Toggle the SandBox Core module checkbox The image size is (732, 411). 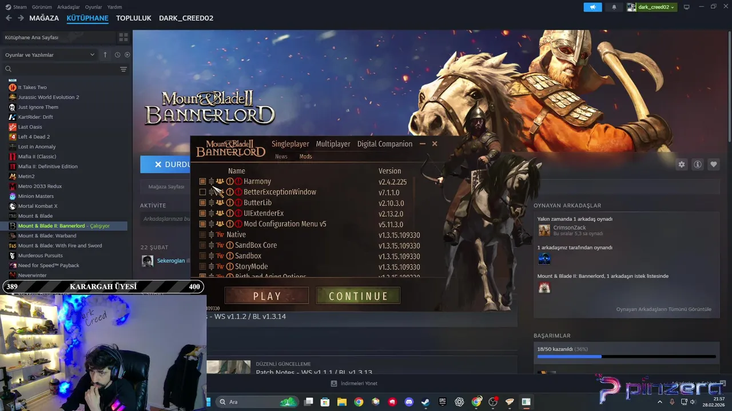click(x=202, y=245)
